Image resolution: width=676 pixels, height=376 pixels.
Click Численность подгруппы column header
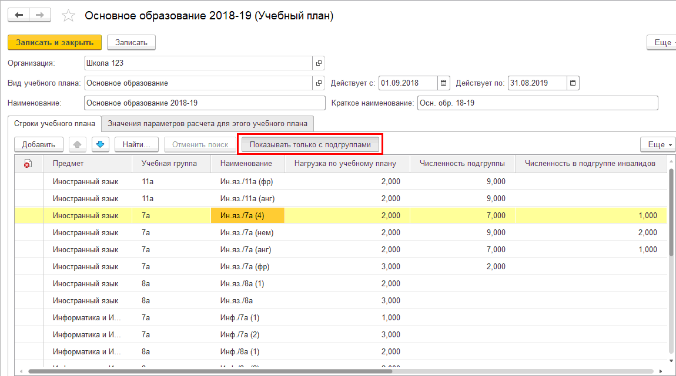click(462, 164)
